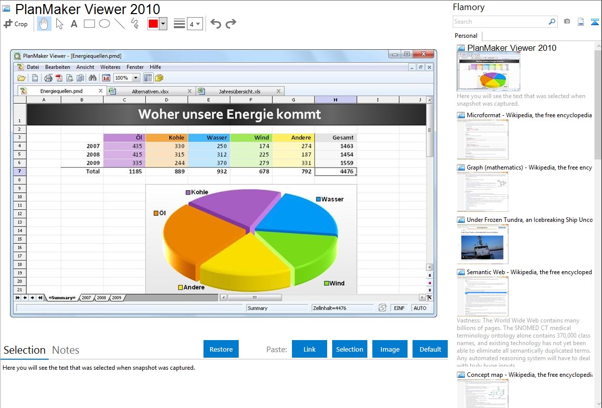Select the ellipse drawing tool

click(105, 24)
